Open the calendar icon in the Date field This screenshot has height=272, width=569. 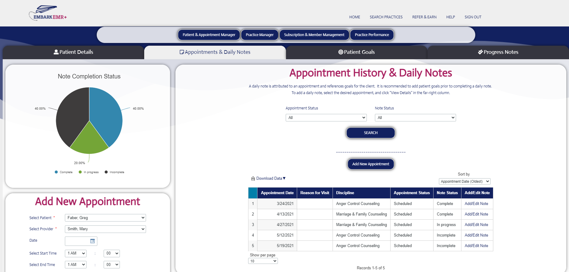(x=93, y=241)
